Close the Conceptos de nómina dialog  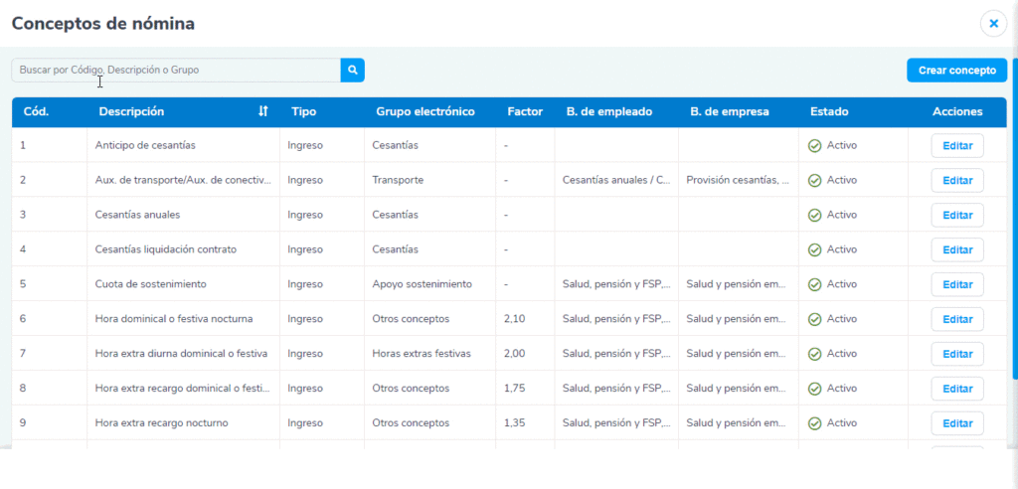click(992, 23)
